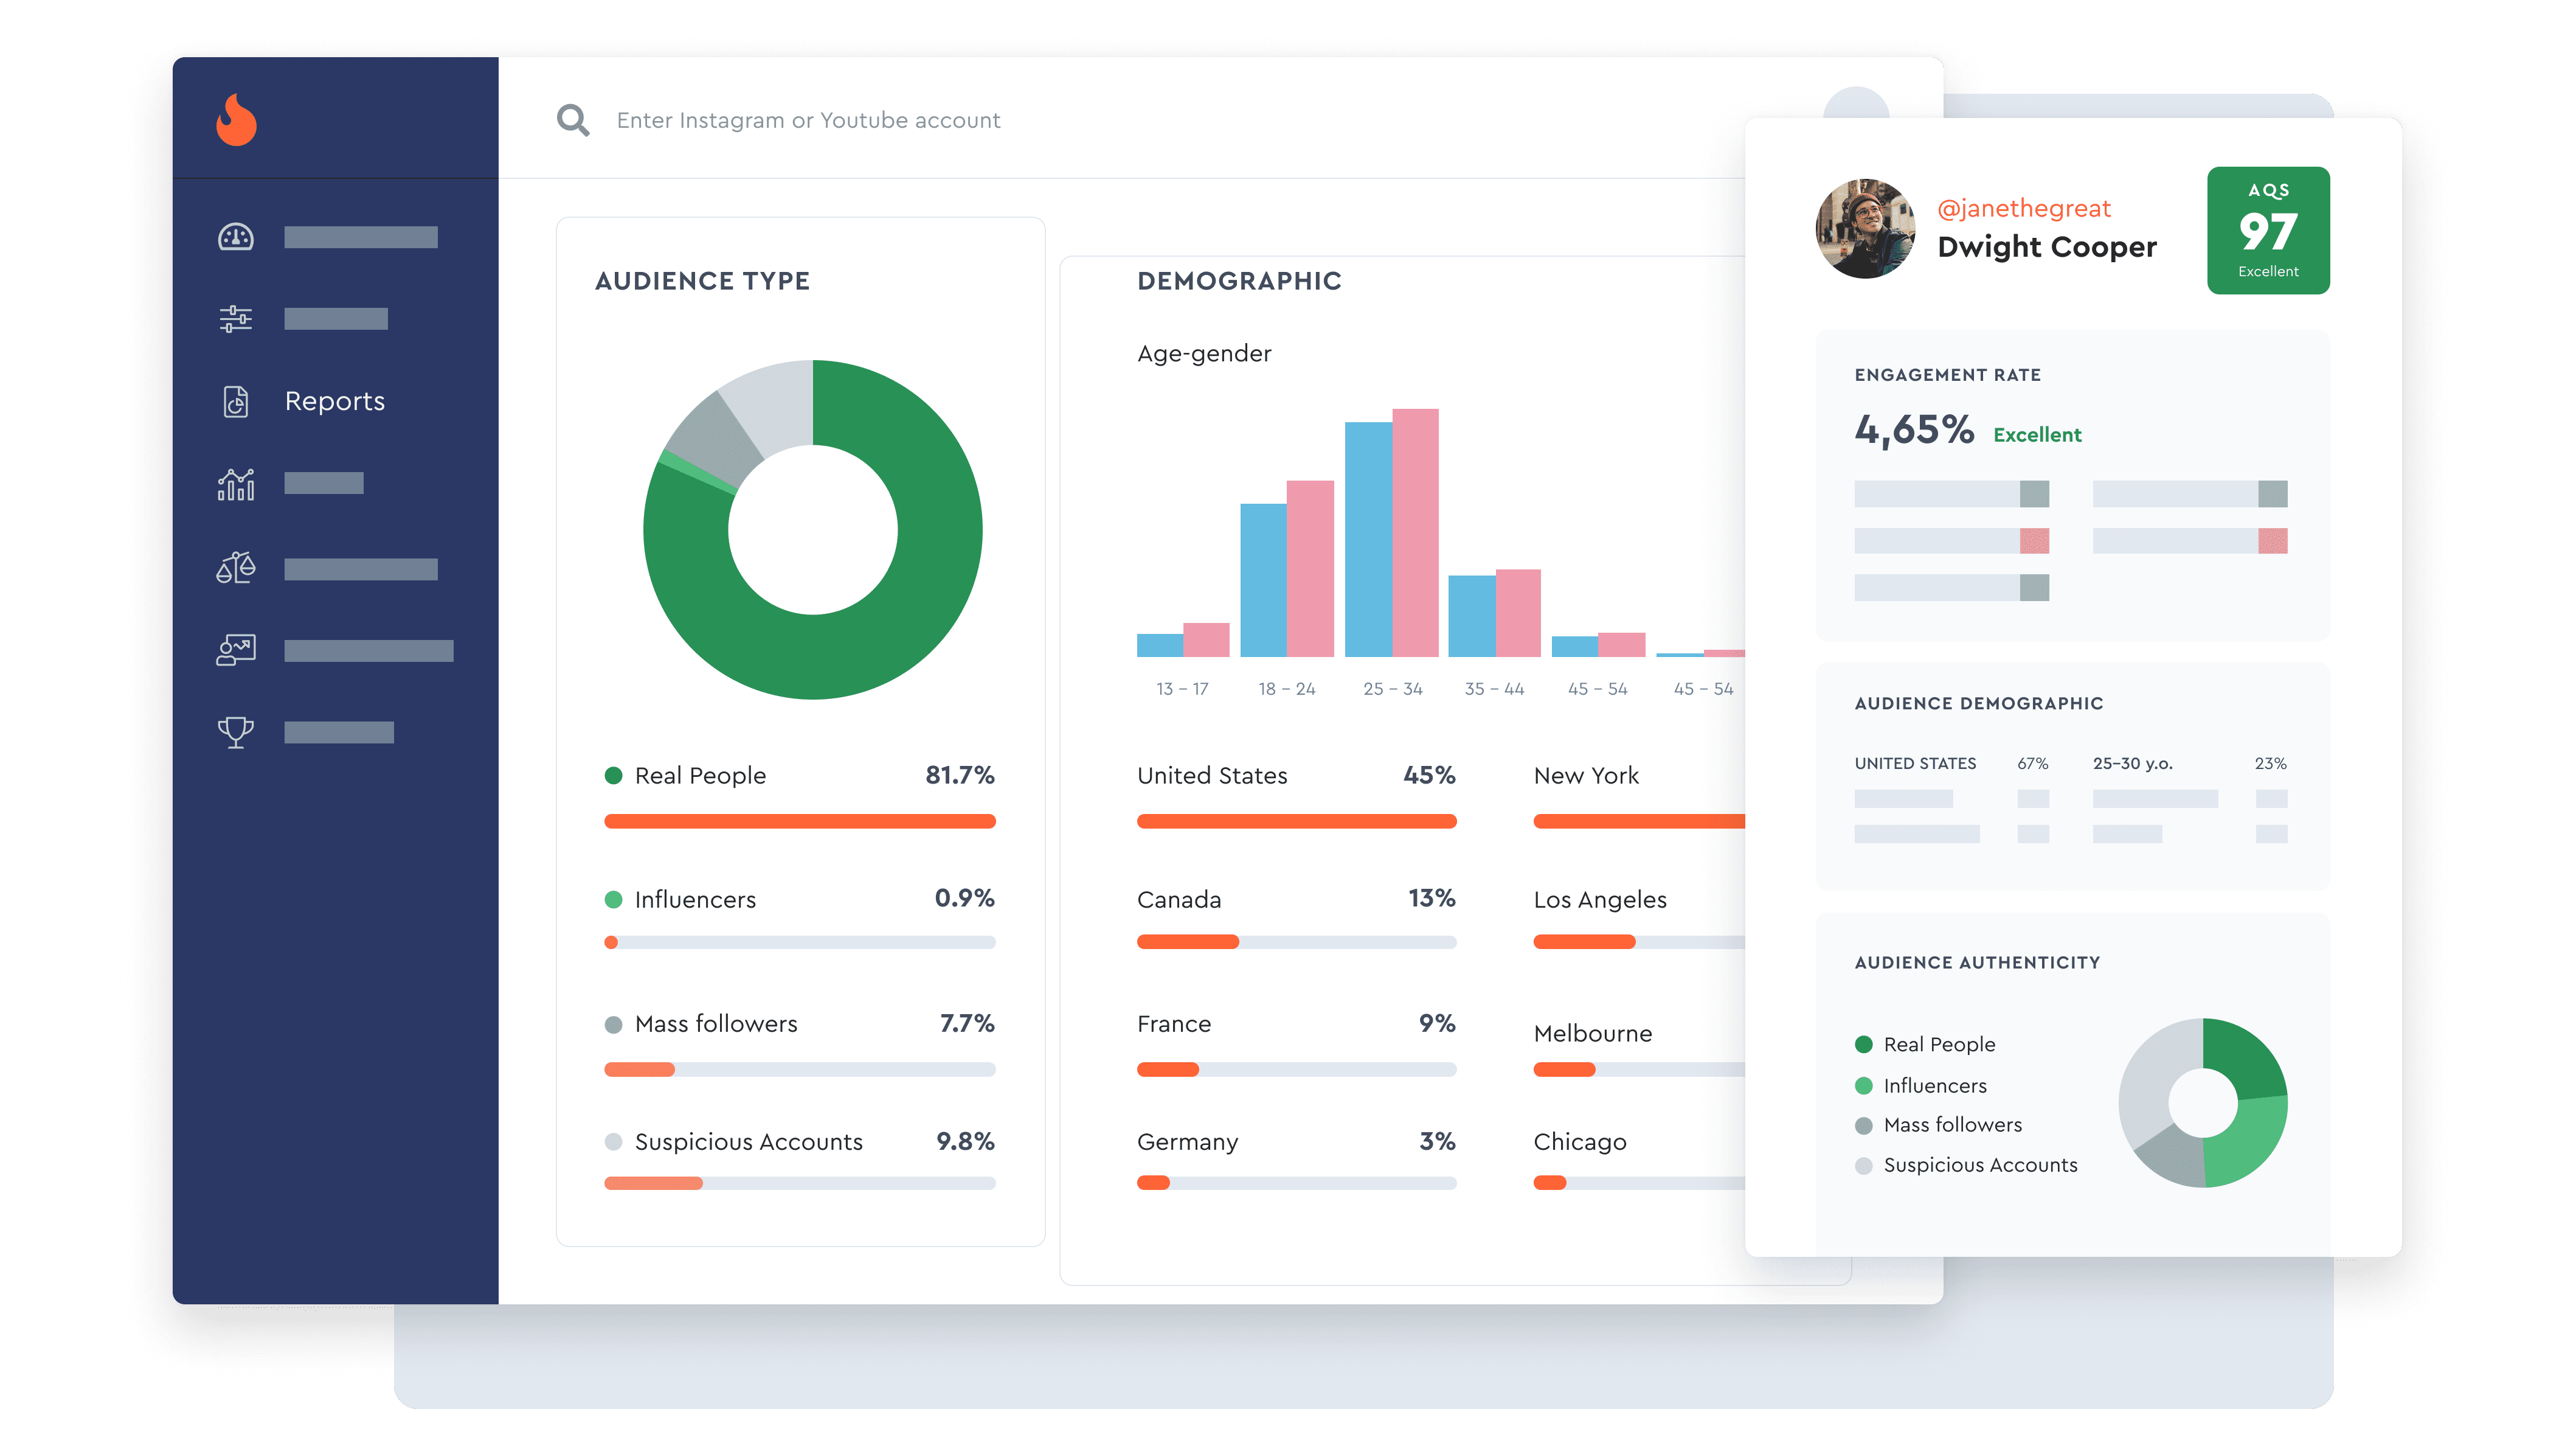Image resolution: width=2576 pixels, height=1454 pixels.
Task: Toggle Mass followers in the authenticity legend
Action: pos(1951,1125)
